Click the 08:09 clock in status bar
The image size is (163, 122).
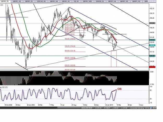tap(154, 108)
